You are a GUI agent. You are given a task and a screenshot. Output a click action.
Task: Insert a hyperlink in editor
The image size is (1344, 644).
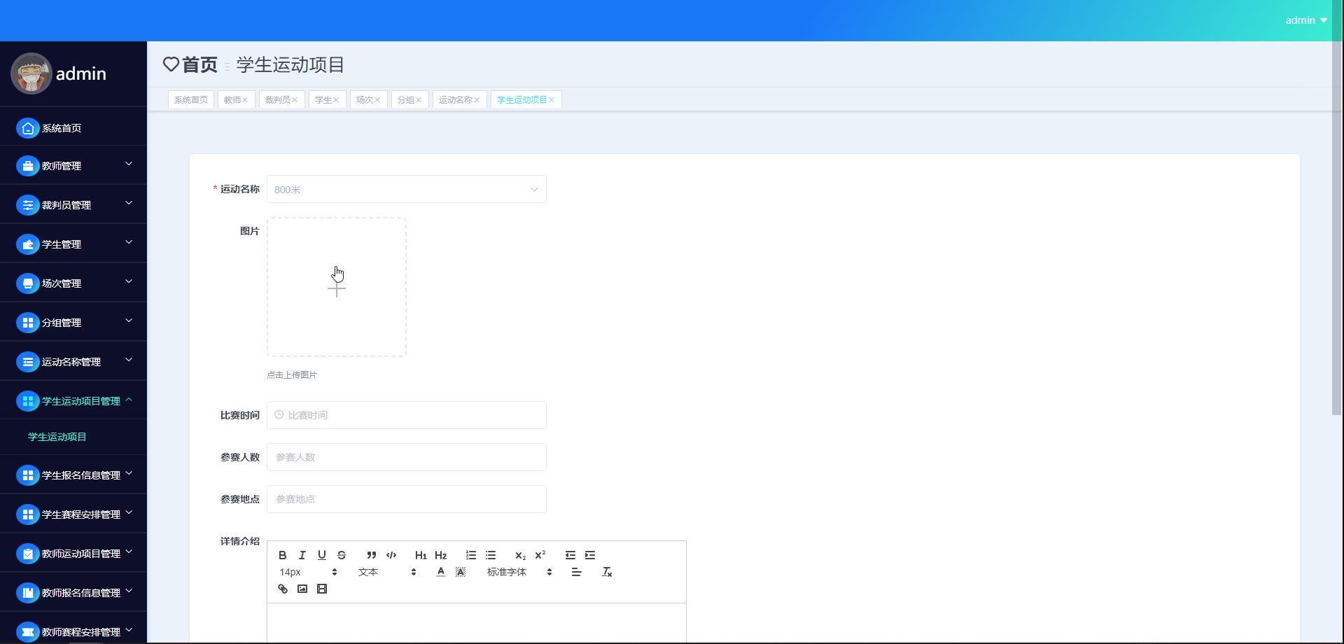pos(282,589)
